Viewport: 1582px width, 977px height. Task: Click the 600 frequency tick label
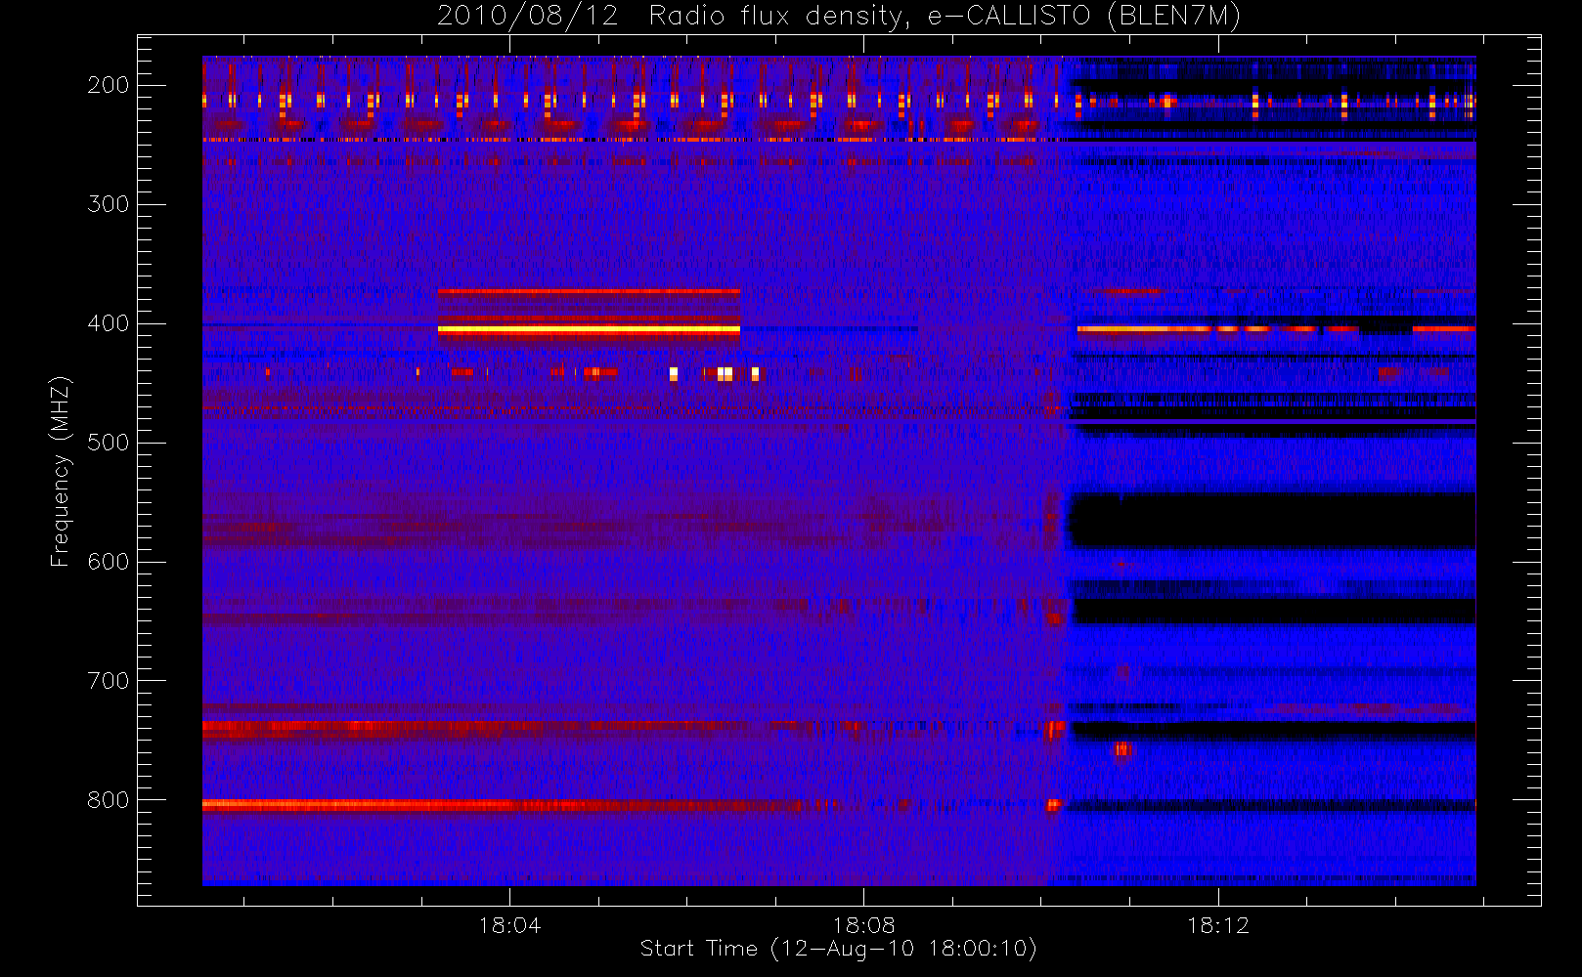click(109, 562)
